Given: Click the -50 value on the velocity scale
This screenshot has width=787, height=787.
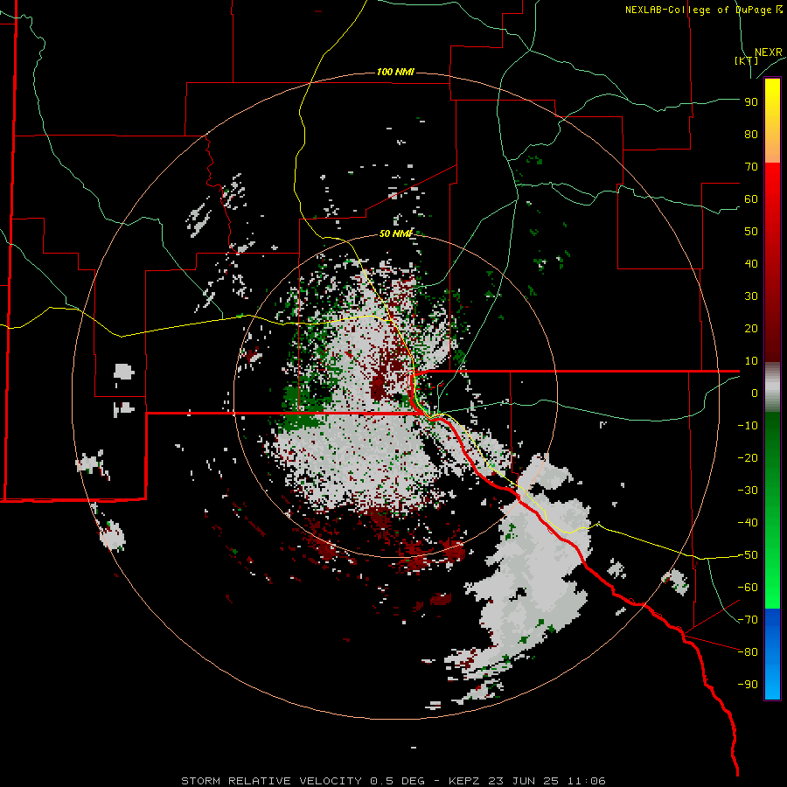Looking at the screenshot, I should coord(748,555).
